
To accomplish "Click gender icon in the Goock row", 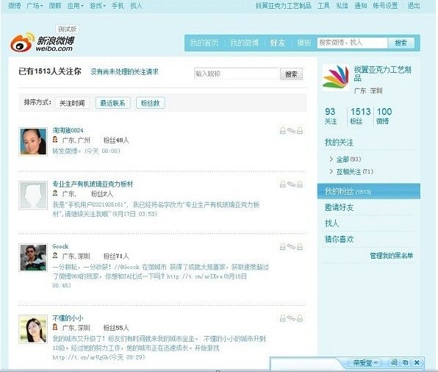I will (x=55, y=255).
